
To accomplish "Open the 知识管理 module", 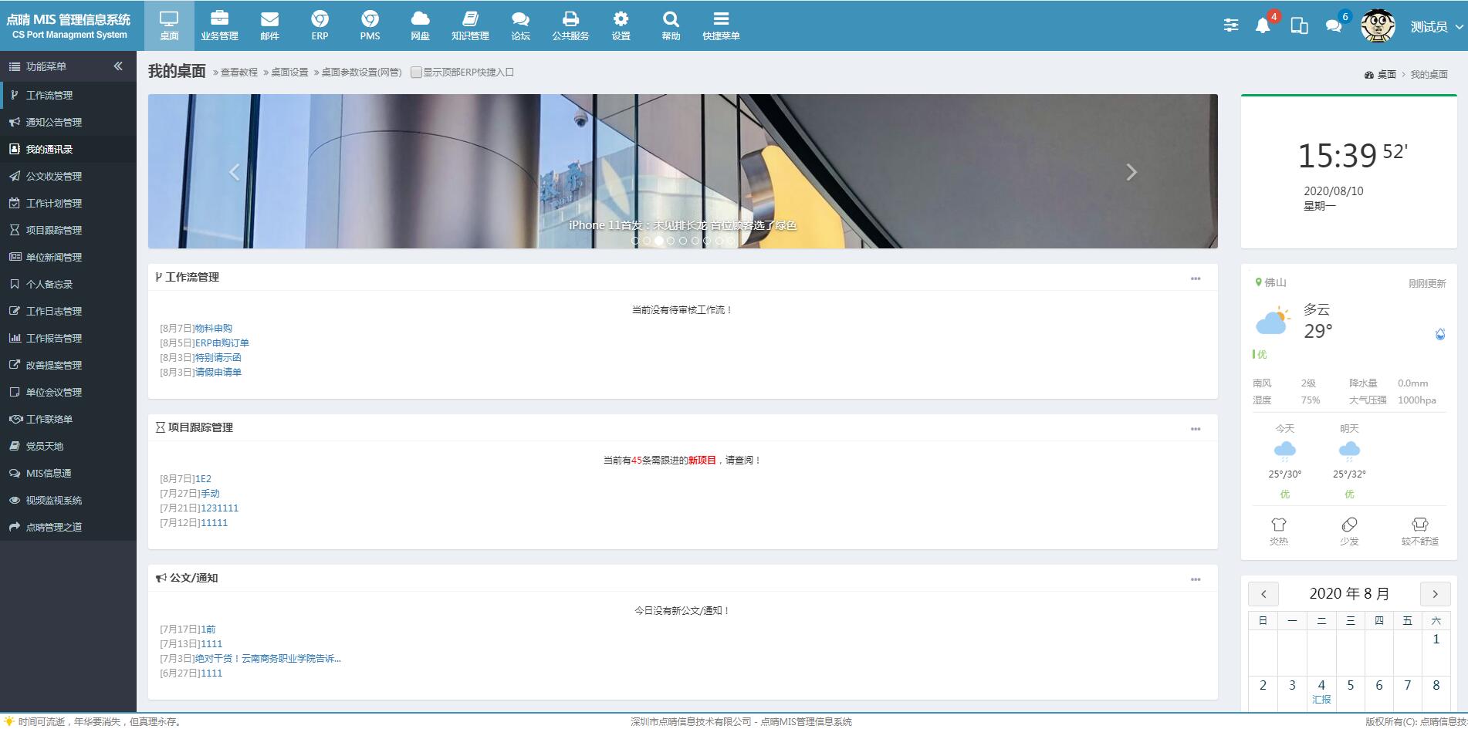I will tap(470, 23).
